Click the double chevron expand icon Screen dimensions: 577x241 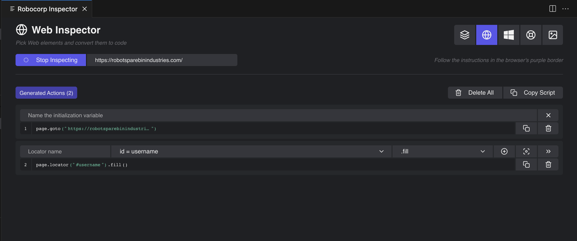548,151
